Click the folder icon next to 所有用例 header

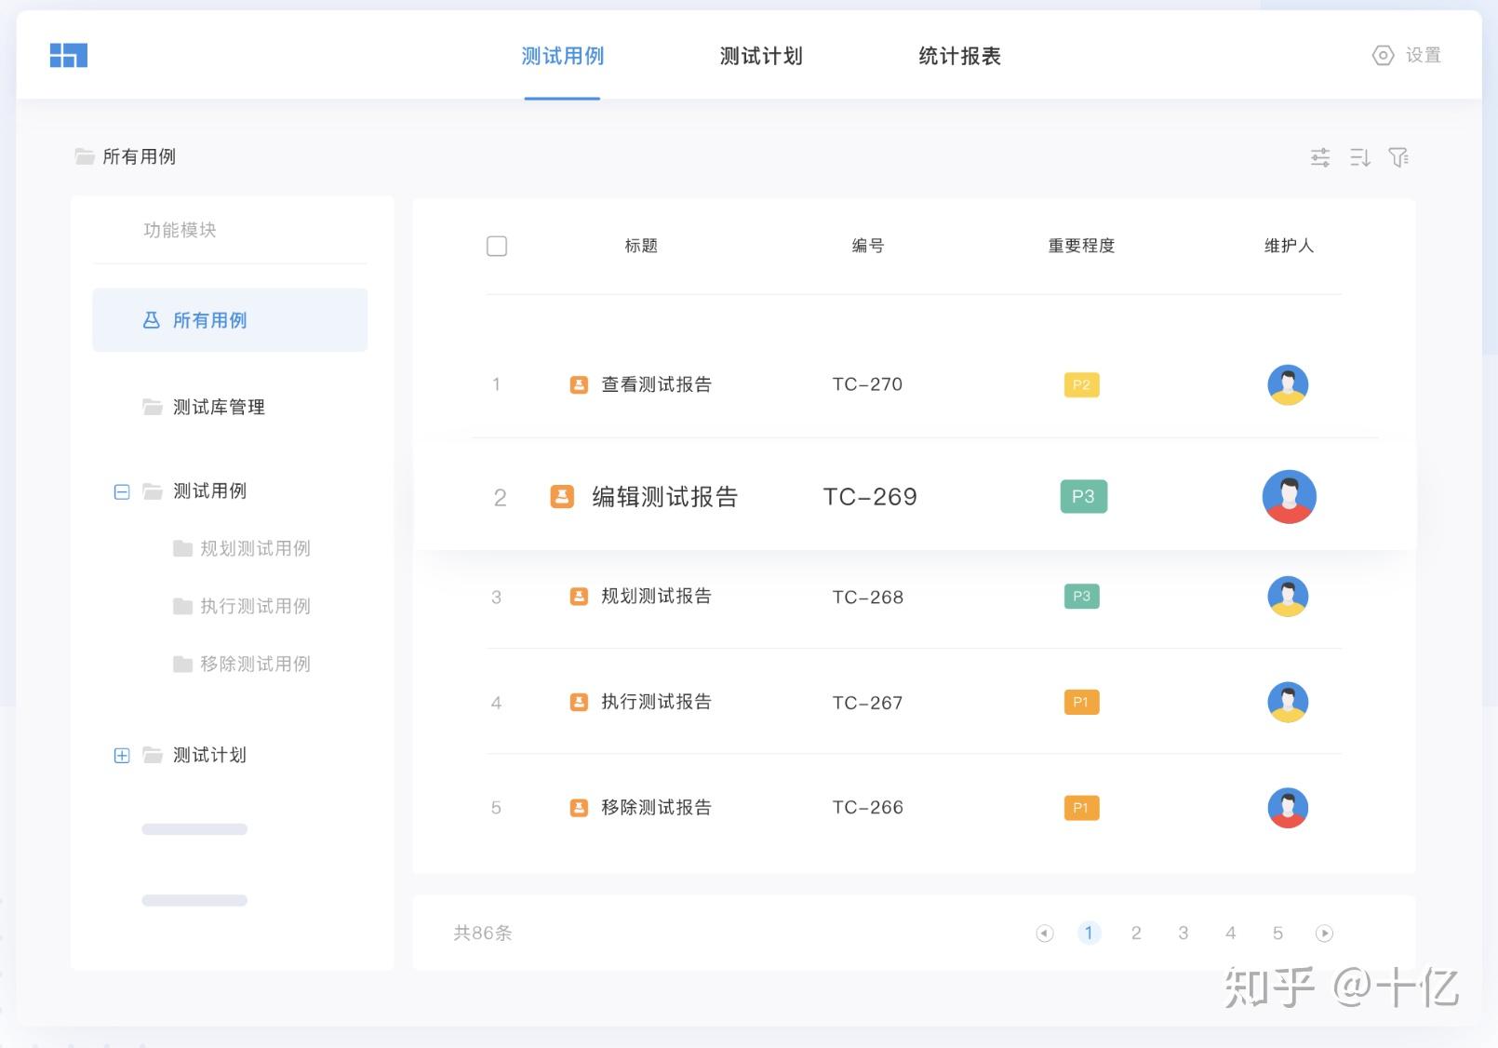[x=84, y=156]
